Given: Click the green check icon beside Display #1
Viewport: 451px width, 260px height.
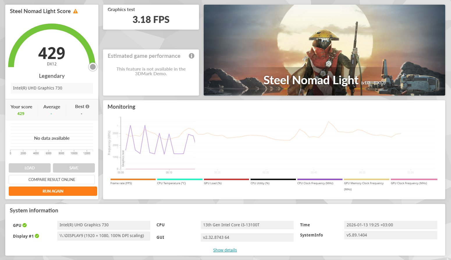Looking at the screenshot, I should coord(37,236).
